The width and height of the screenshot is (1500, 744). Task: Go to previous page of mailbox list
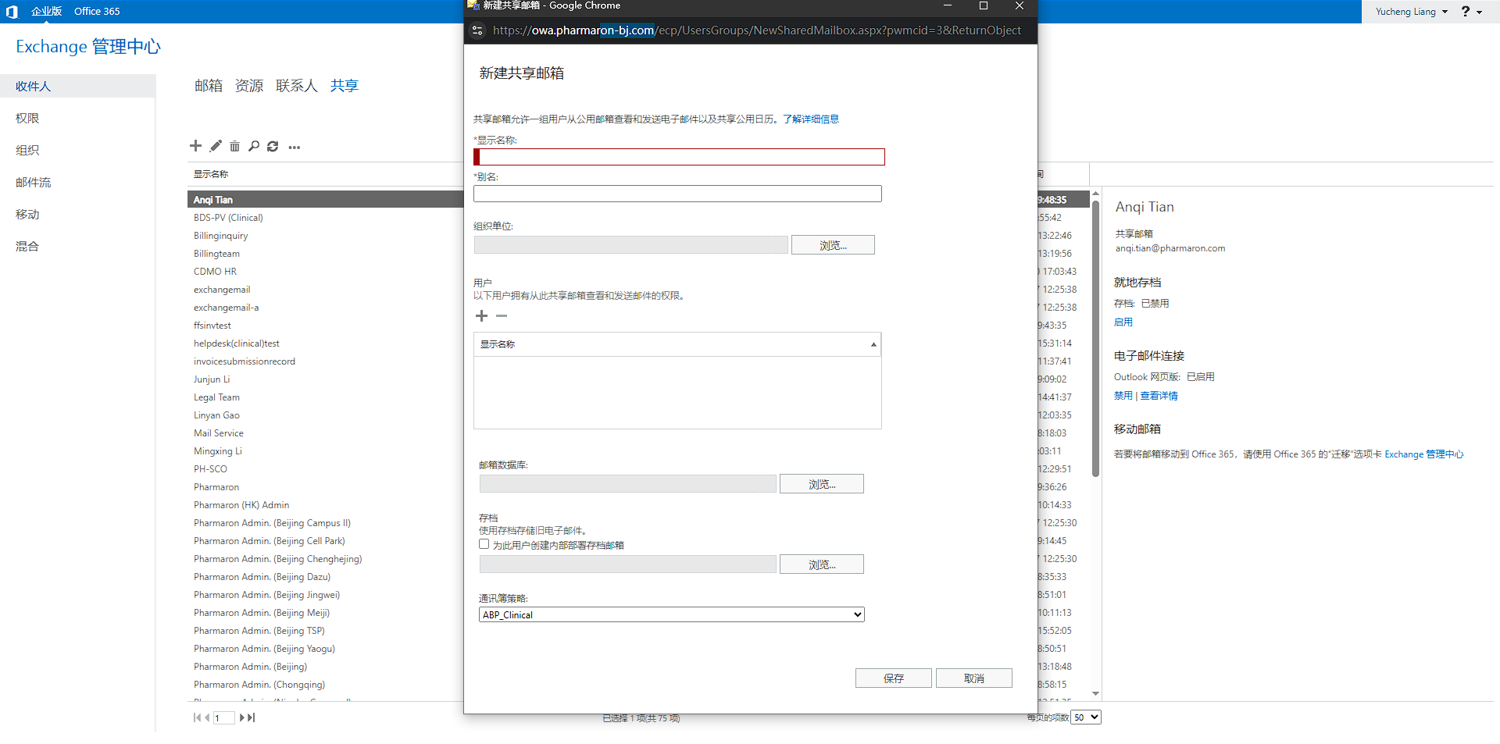click(x=207, y=717)
